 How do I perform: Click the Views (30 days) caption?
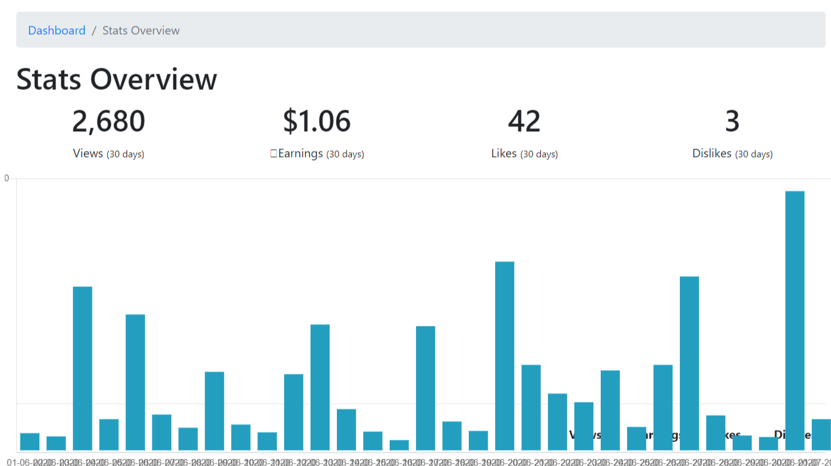[109, 153]
